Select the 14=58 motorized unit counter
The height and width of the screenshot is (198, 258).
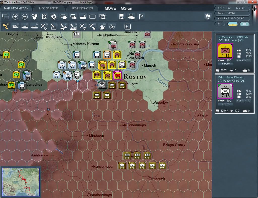pos(122,65)
